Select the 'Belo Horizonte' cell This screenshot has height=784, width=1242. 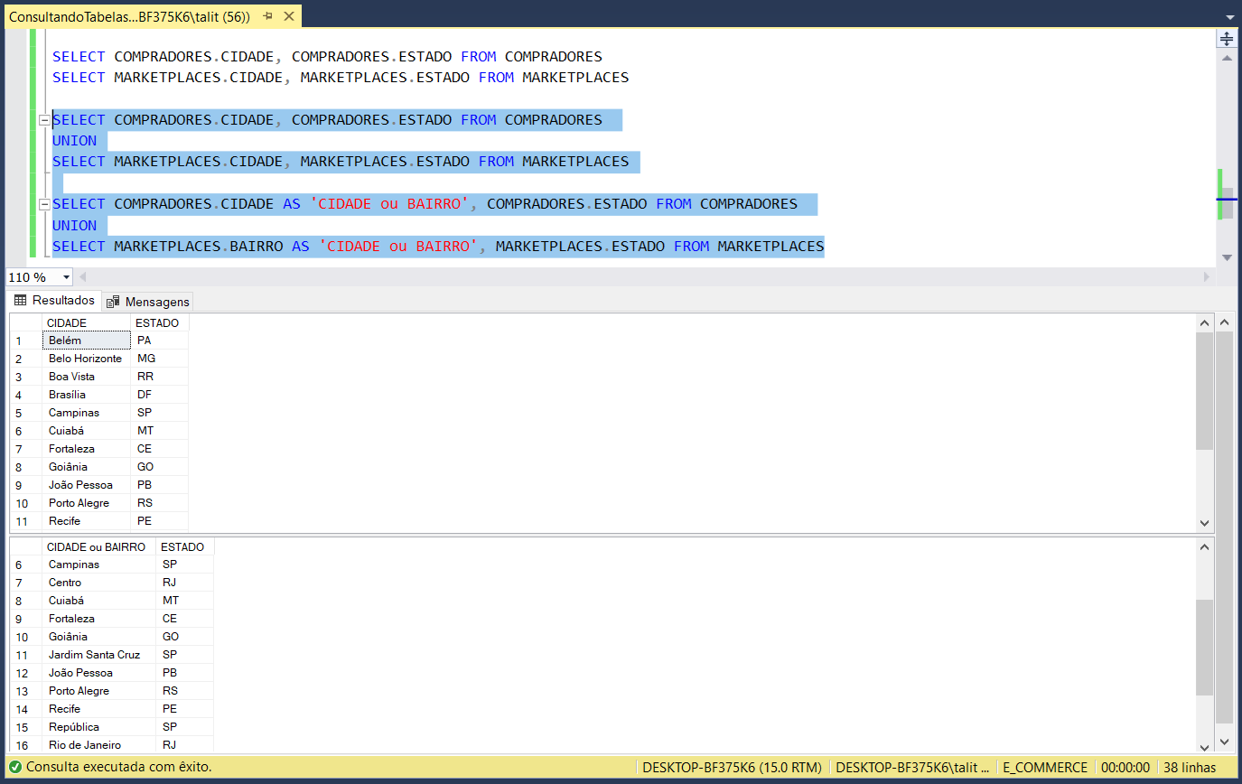coord(86,359)
